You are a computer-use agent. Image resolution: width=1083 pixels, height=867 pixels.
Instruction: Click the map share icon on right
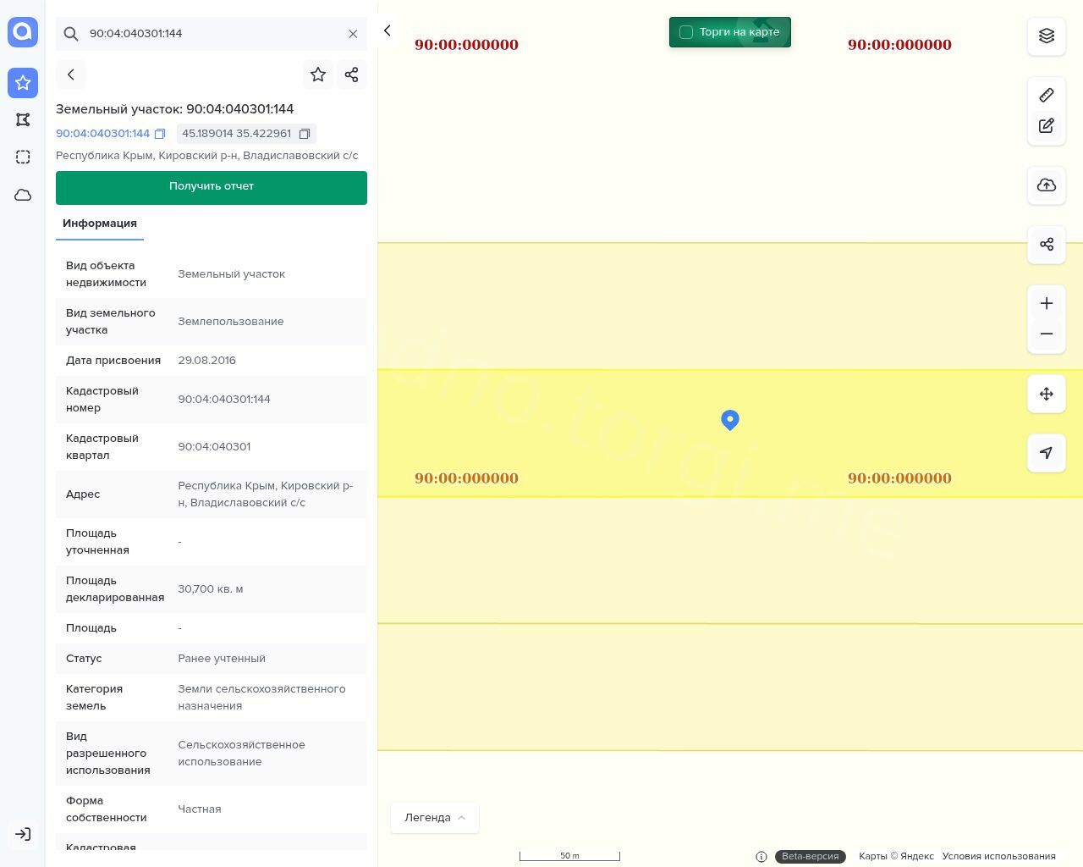[1047, 245]
